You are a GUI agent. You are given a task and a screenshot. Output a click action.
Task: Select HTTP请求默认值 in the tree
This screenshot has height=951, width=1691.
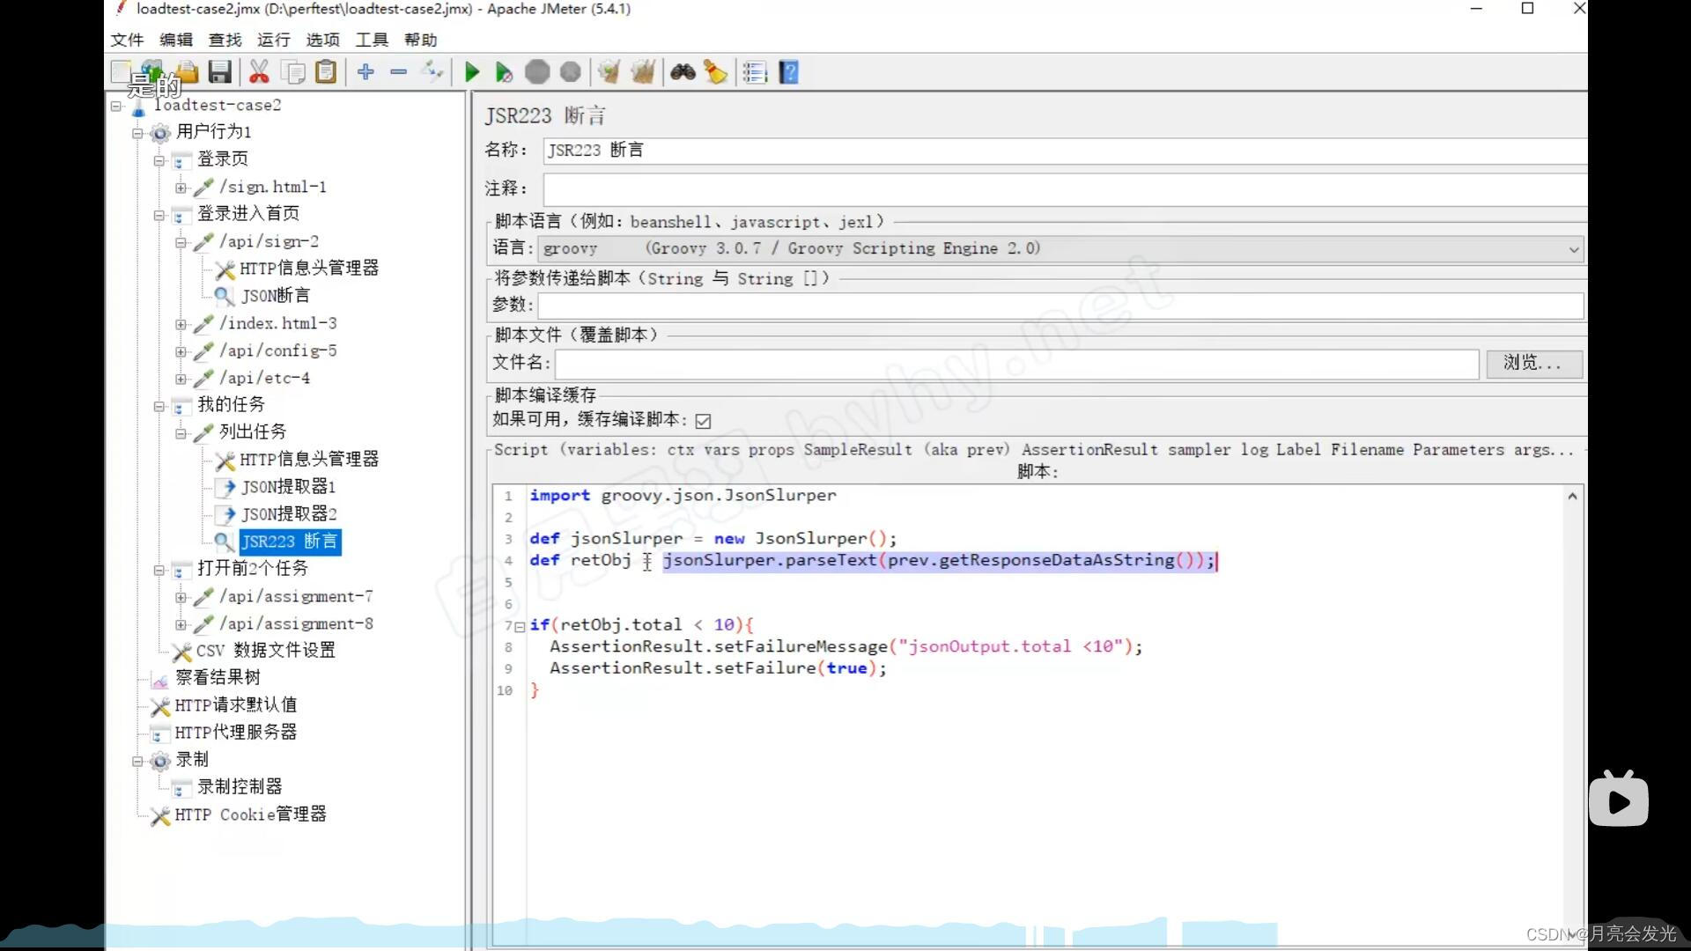[235, 704]
